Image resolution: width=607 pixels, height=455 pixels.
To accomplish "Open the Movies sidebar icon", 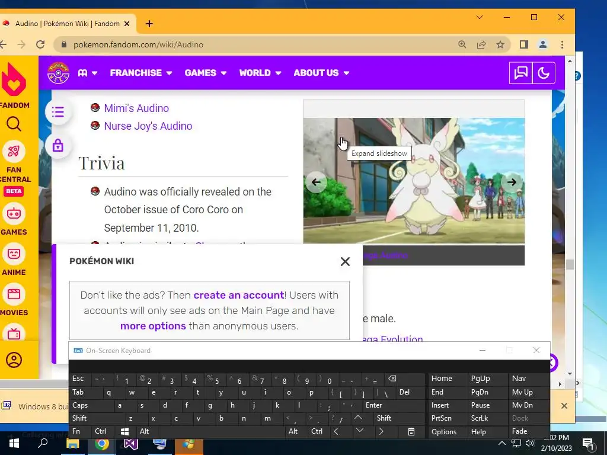I will click(14, 294).
